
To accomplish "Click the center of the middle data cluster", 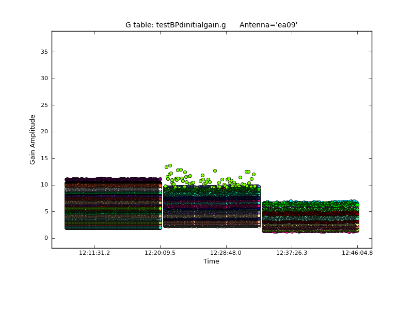I will (x=212, y=207).
